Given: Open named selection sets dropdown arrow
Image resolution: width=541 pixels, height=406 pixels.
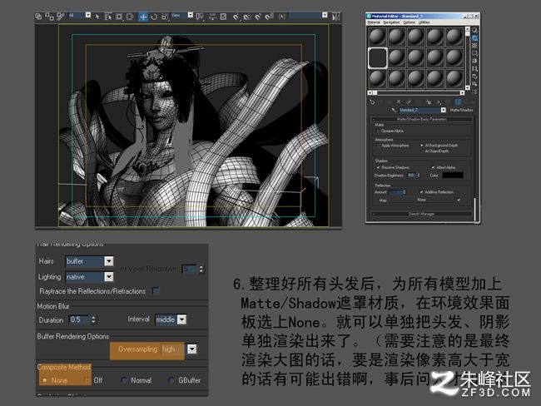Looking at the screenshot, I should [325, 15].
